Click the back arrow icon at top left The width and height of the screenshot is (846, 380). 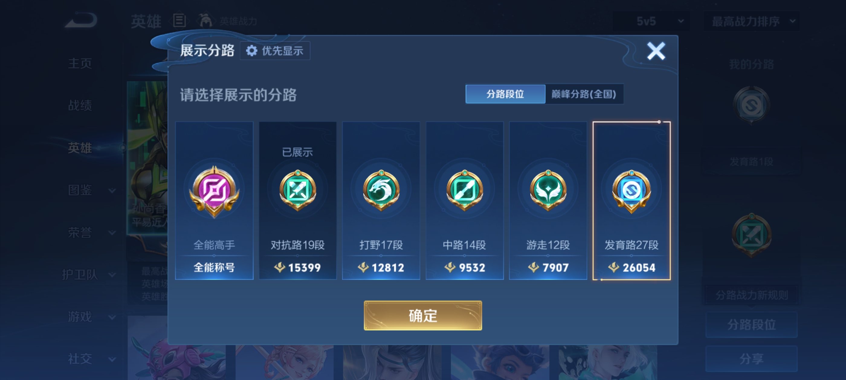pos(81,20)
